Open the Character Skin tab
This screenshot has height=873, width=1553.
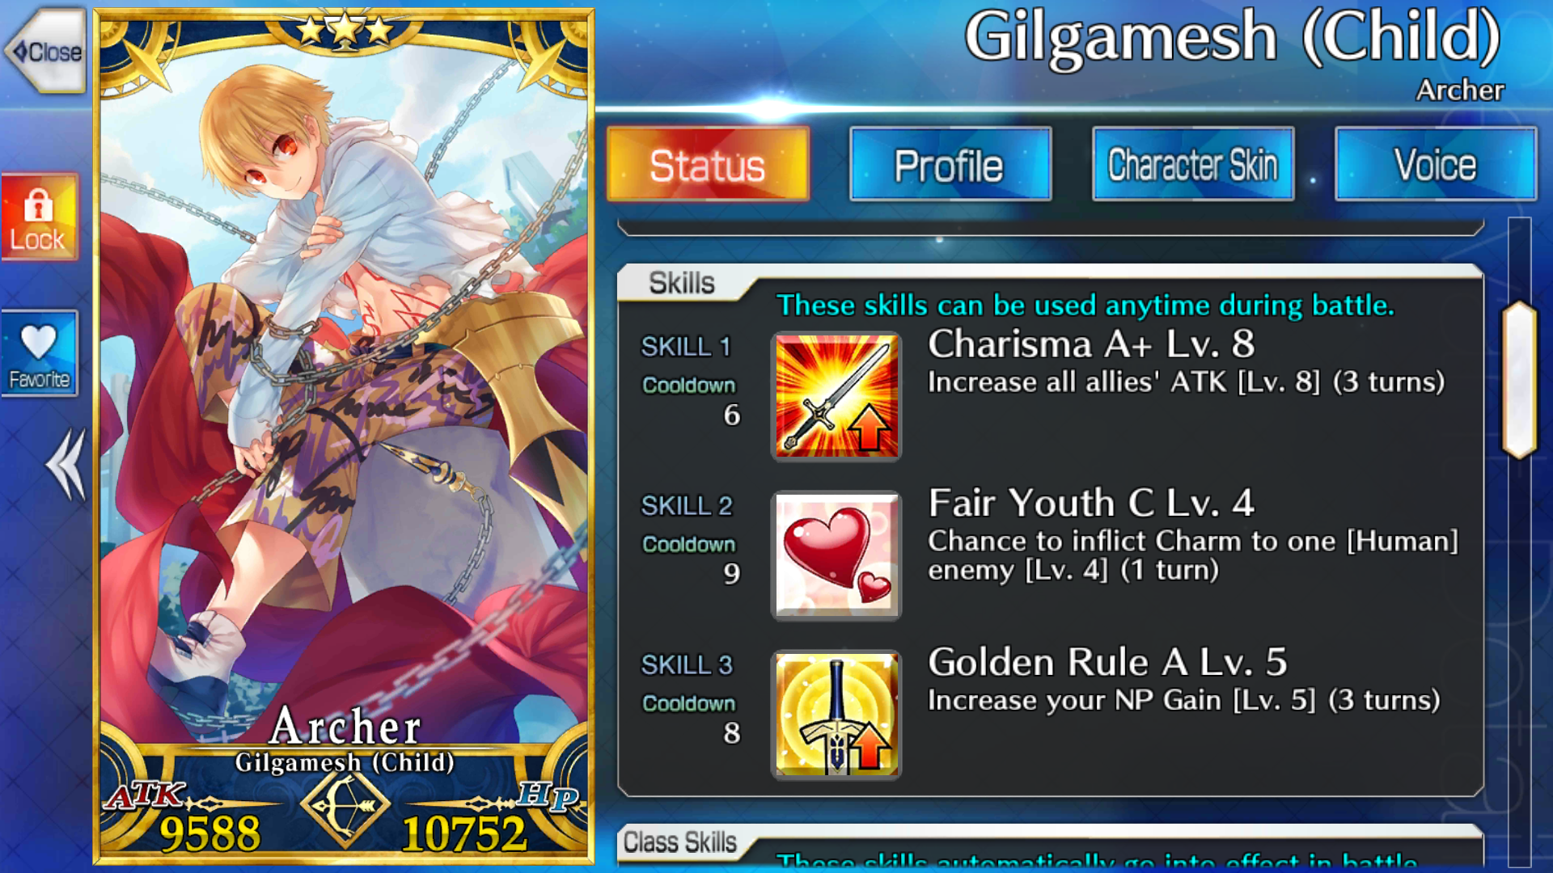1193,164
